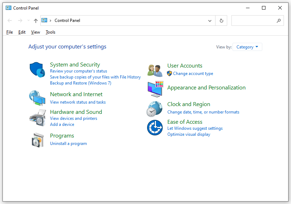Click the Programs disc icon
The image size is (291, 204).
click(x=38, y=140)
